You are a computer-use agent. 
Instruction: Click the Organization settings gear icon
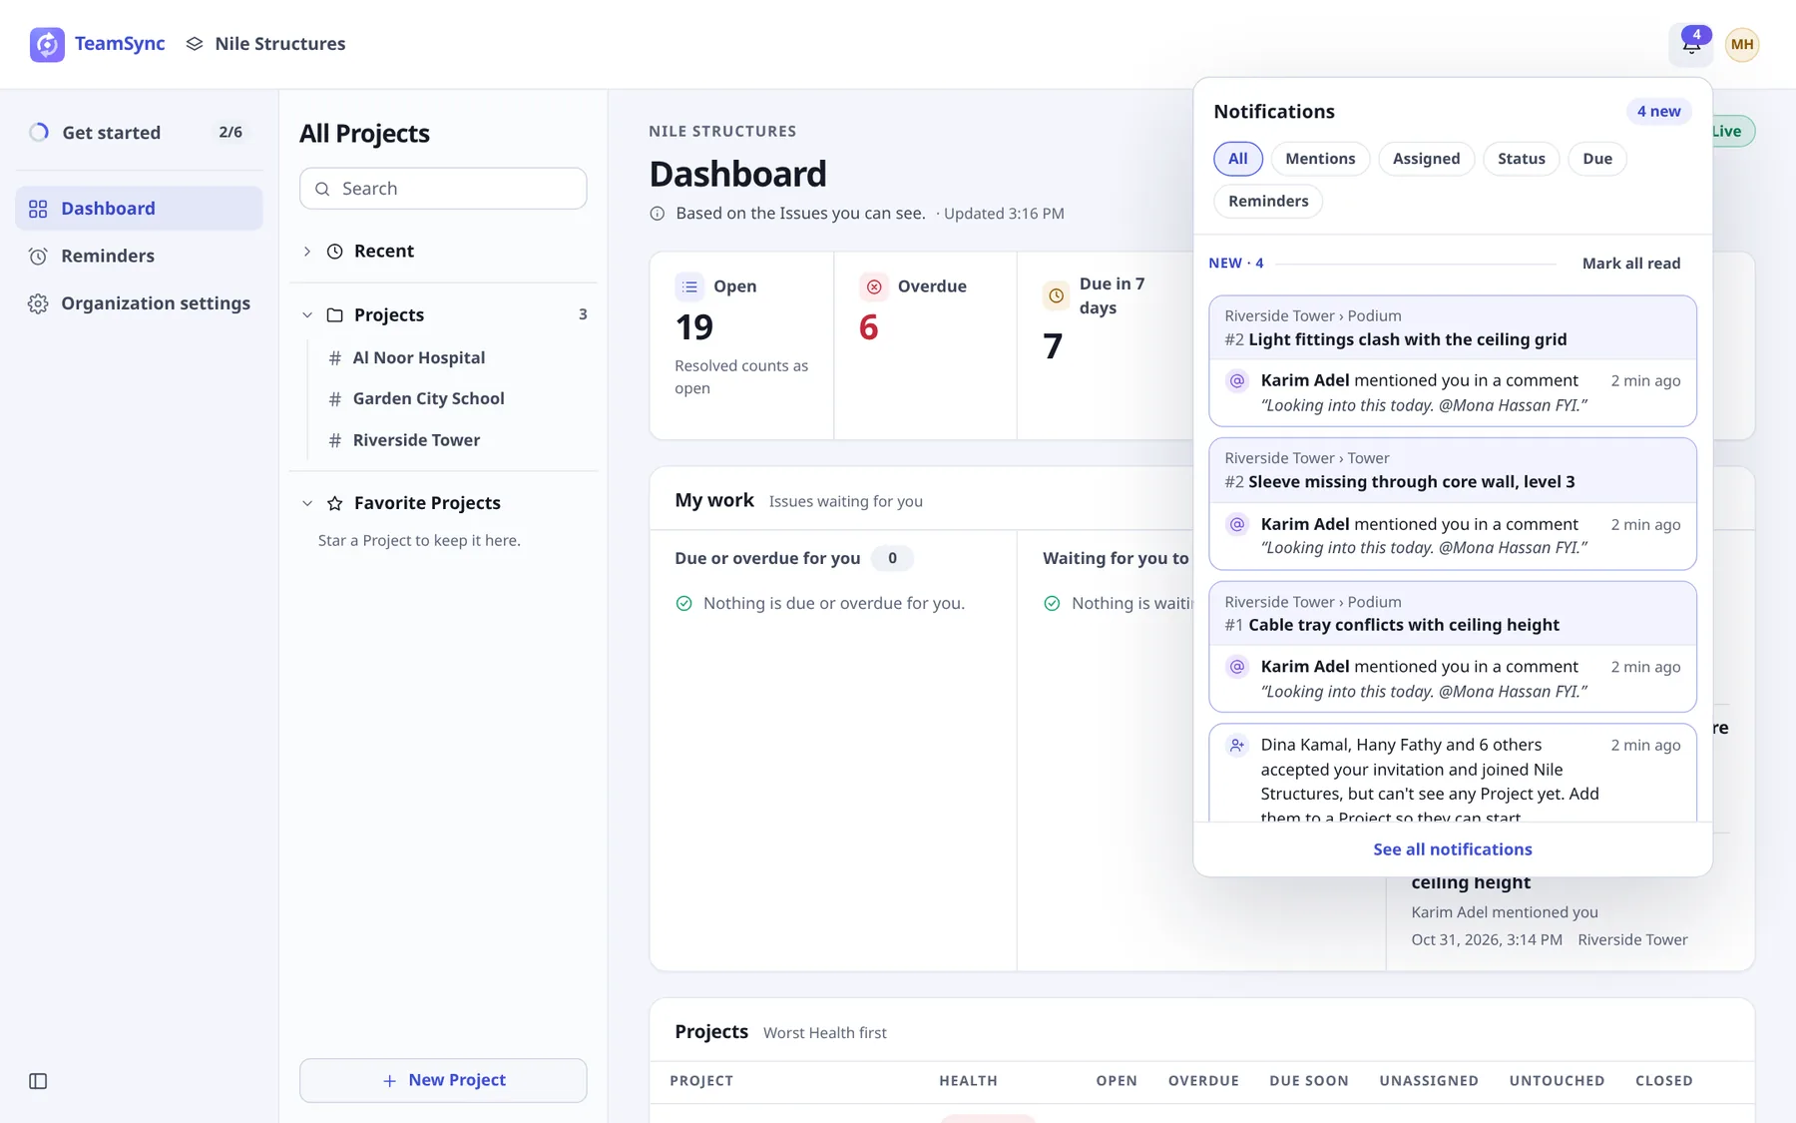tap(38, 303)
